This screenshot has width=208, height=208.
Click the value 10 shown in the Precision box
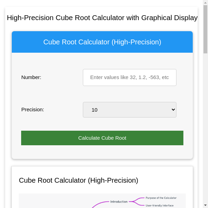point(95,110)
